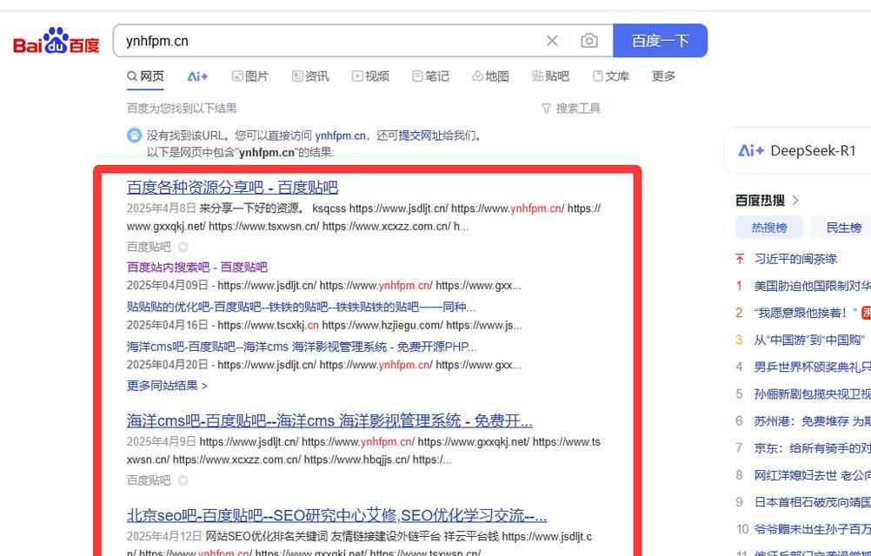Click the 百度贴吧 source label under 海洋cms result

coord(149,480)
